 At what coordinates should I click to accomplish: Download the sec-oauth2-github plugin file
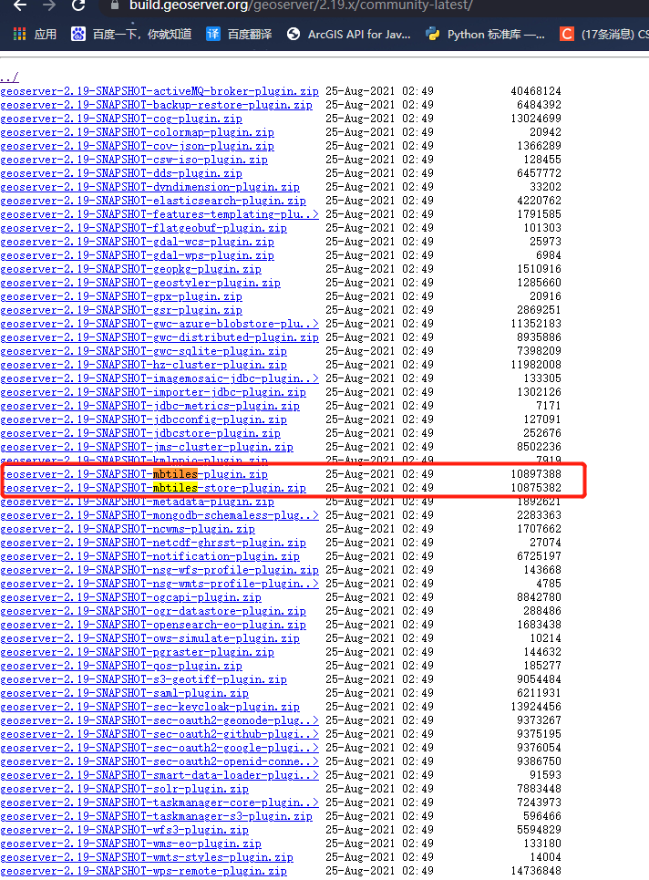(160, 734)
